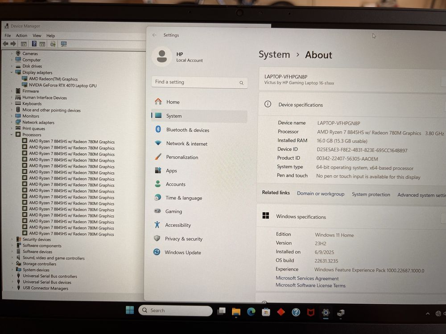Screen dimensions: 446x334
Task: Select System in Settings sidebar
Action: coord(199,116)
